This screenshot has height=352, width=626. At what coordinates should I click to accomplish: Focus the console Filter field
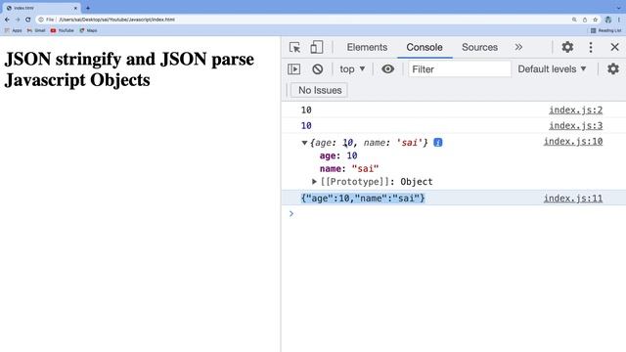tap(459, 69)
